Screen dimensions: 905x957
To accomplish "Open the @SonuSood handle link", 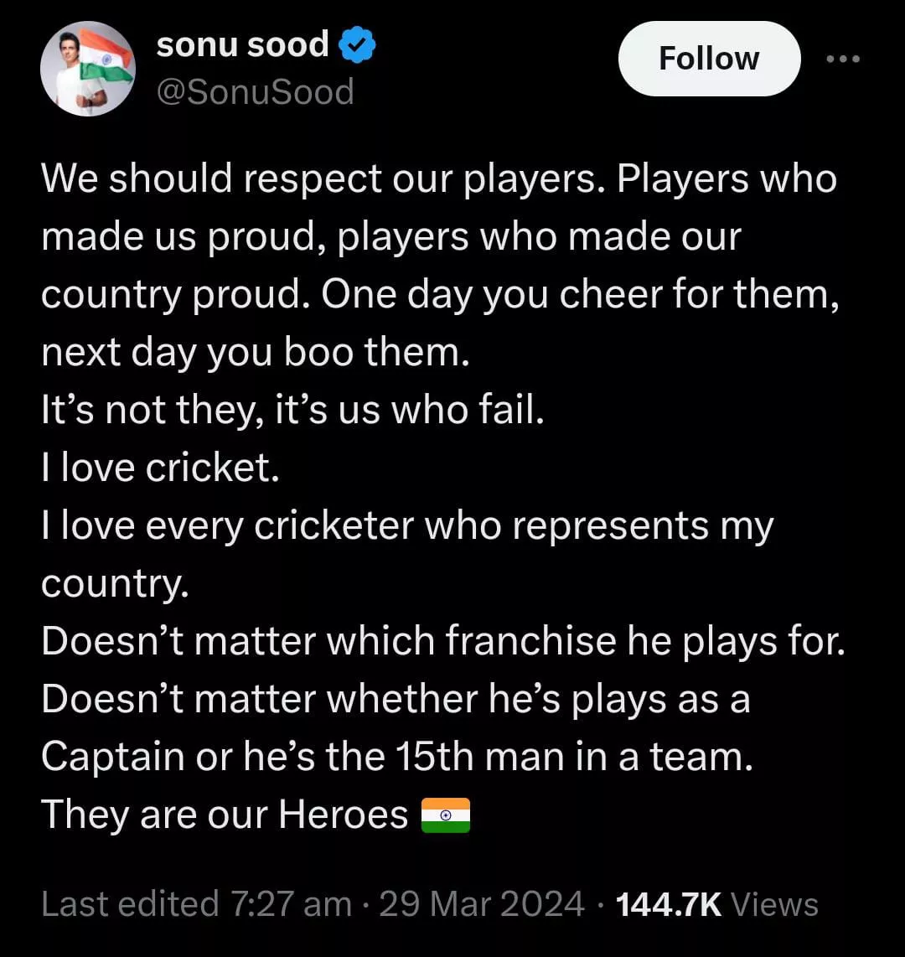I will coord(256,91).
